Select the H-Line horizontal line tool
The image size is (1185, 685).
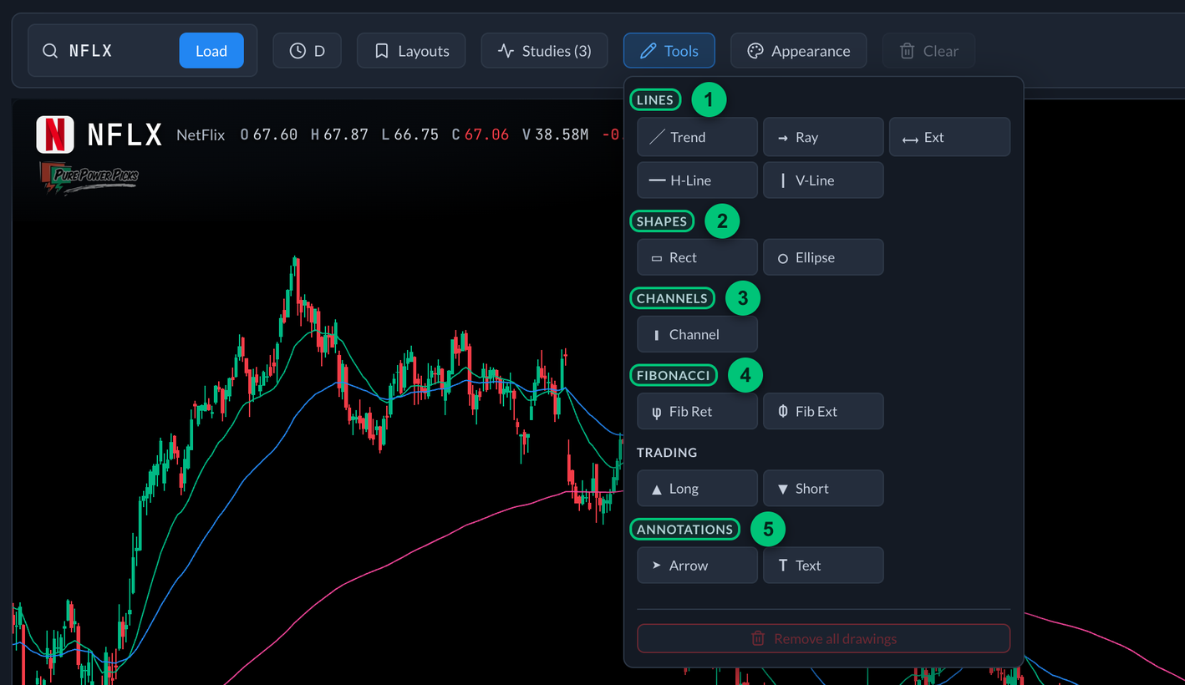697,180
